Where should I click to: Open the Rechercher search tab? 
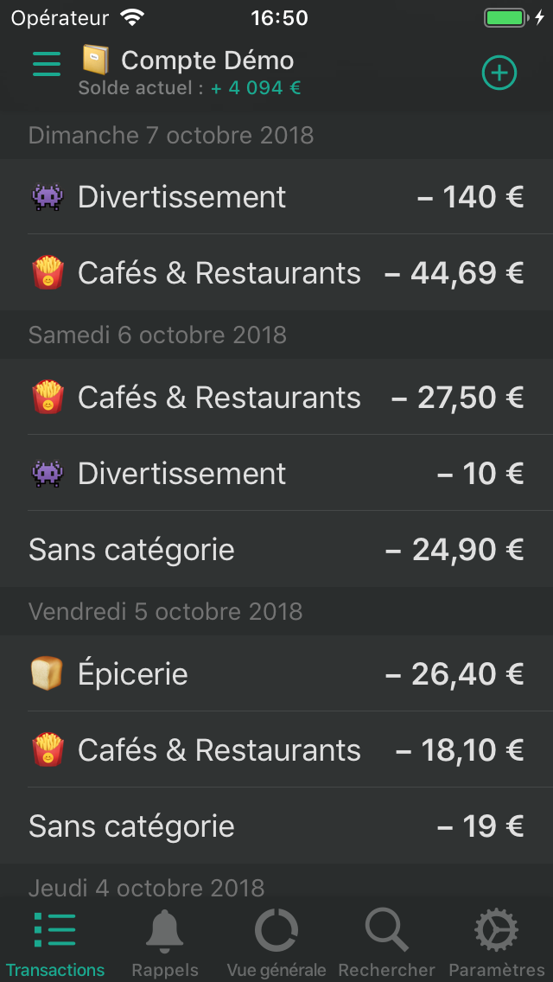click(x=387, y=944)
